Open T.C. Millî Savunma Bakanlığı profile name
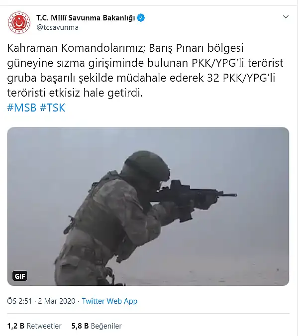The height and width of the screenshot is (336, 298). pyautogui.click(x=86, y=18)
